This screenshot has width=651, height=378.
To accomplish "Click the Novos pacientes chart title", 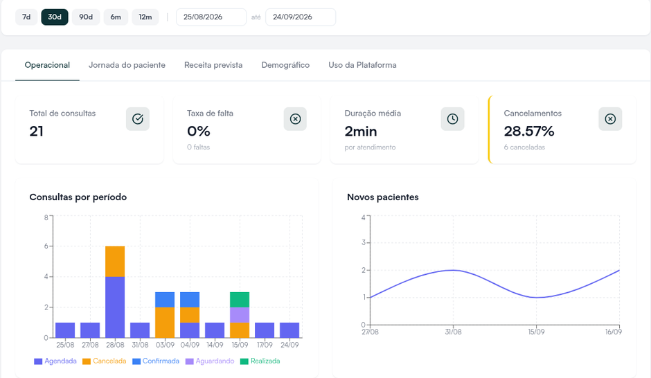I will pos(383,197).
